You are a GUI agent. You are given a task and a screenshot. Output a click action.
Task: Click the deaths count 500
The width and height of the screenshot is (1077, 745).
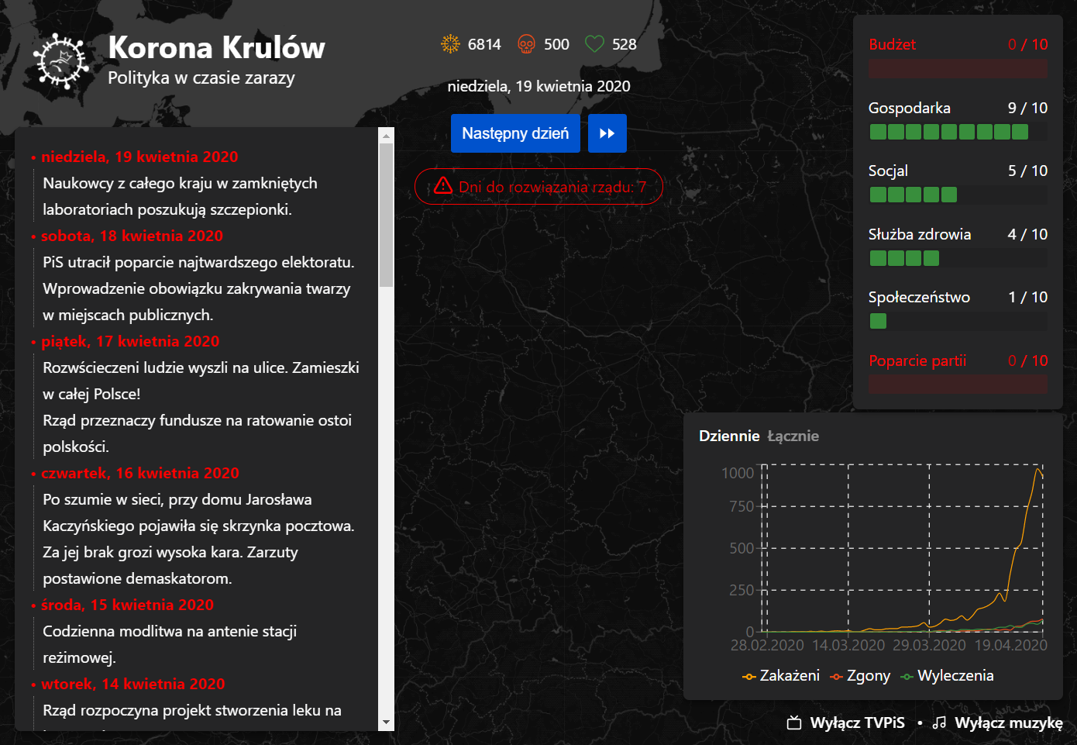[556, 44]
